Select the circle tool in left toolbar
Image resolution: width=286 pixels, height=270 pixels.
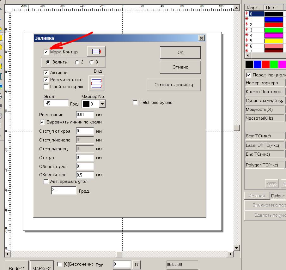point(1,47)
